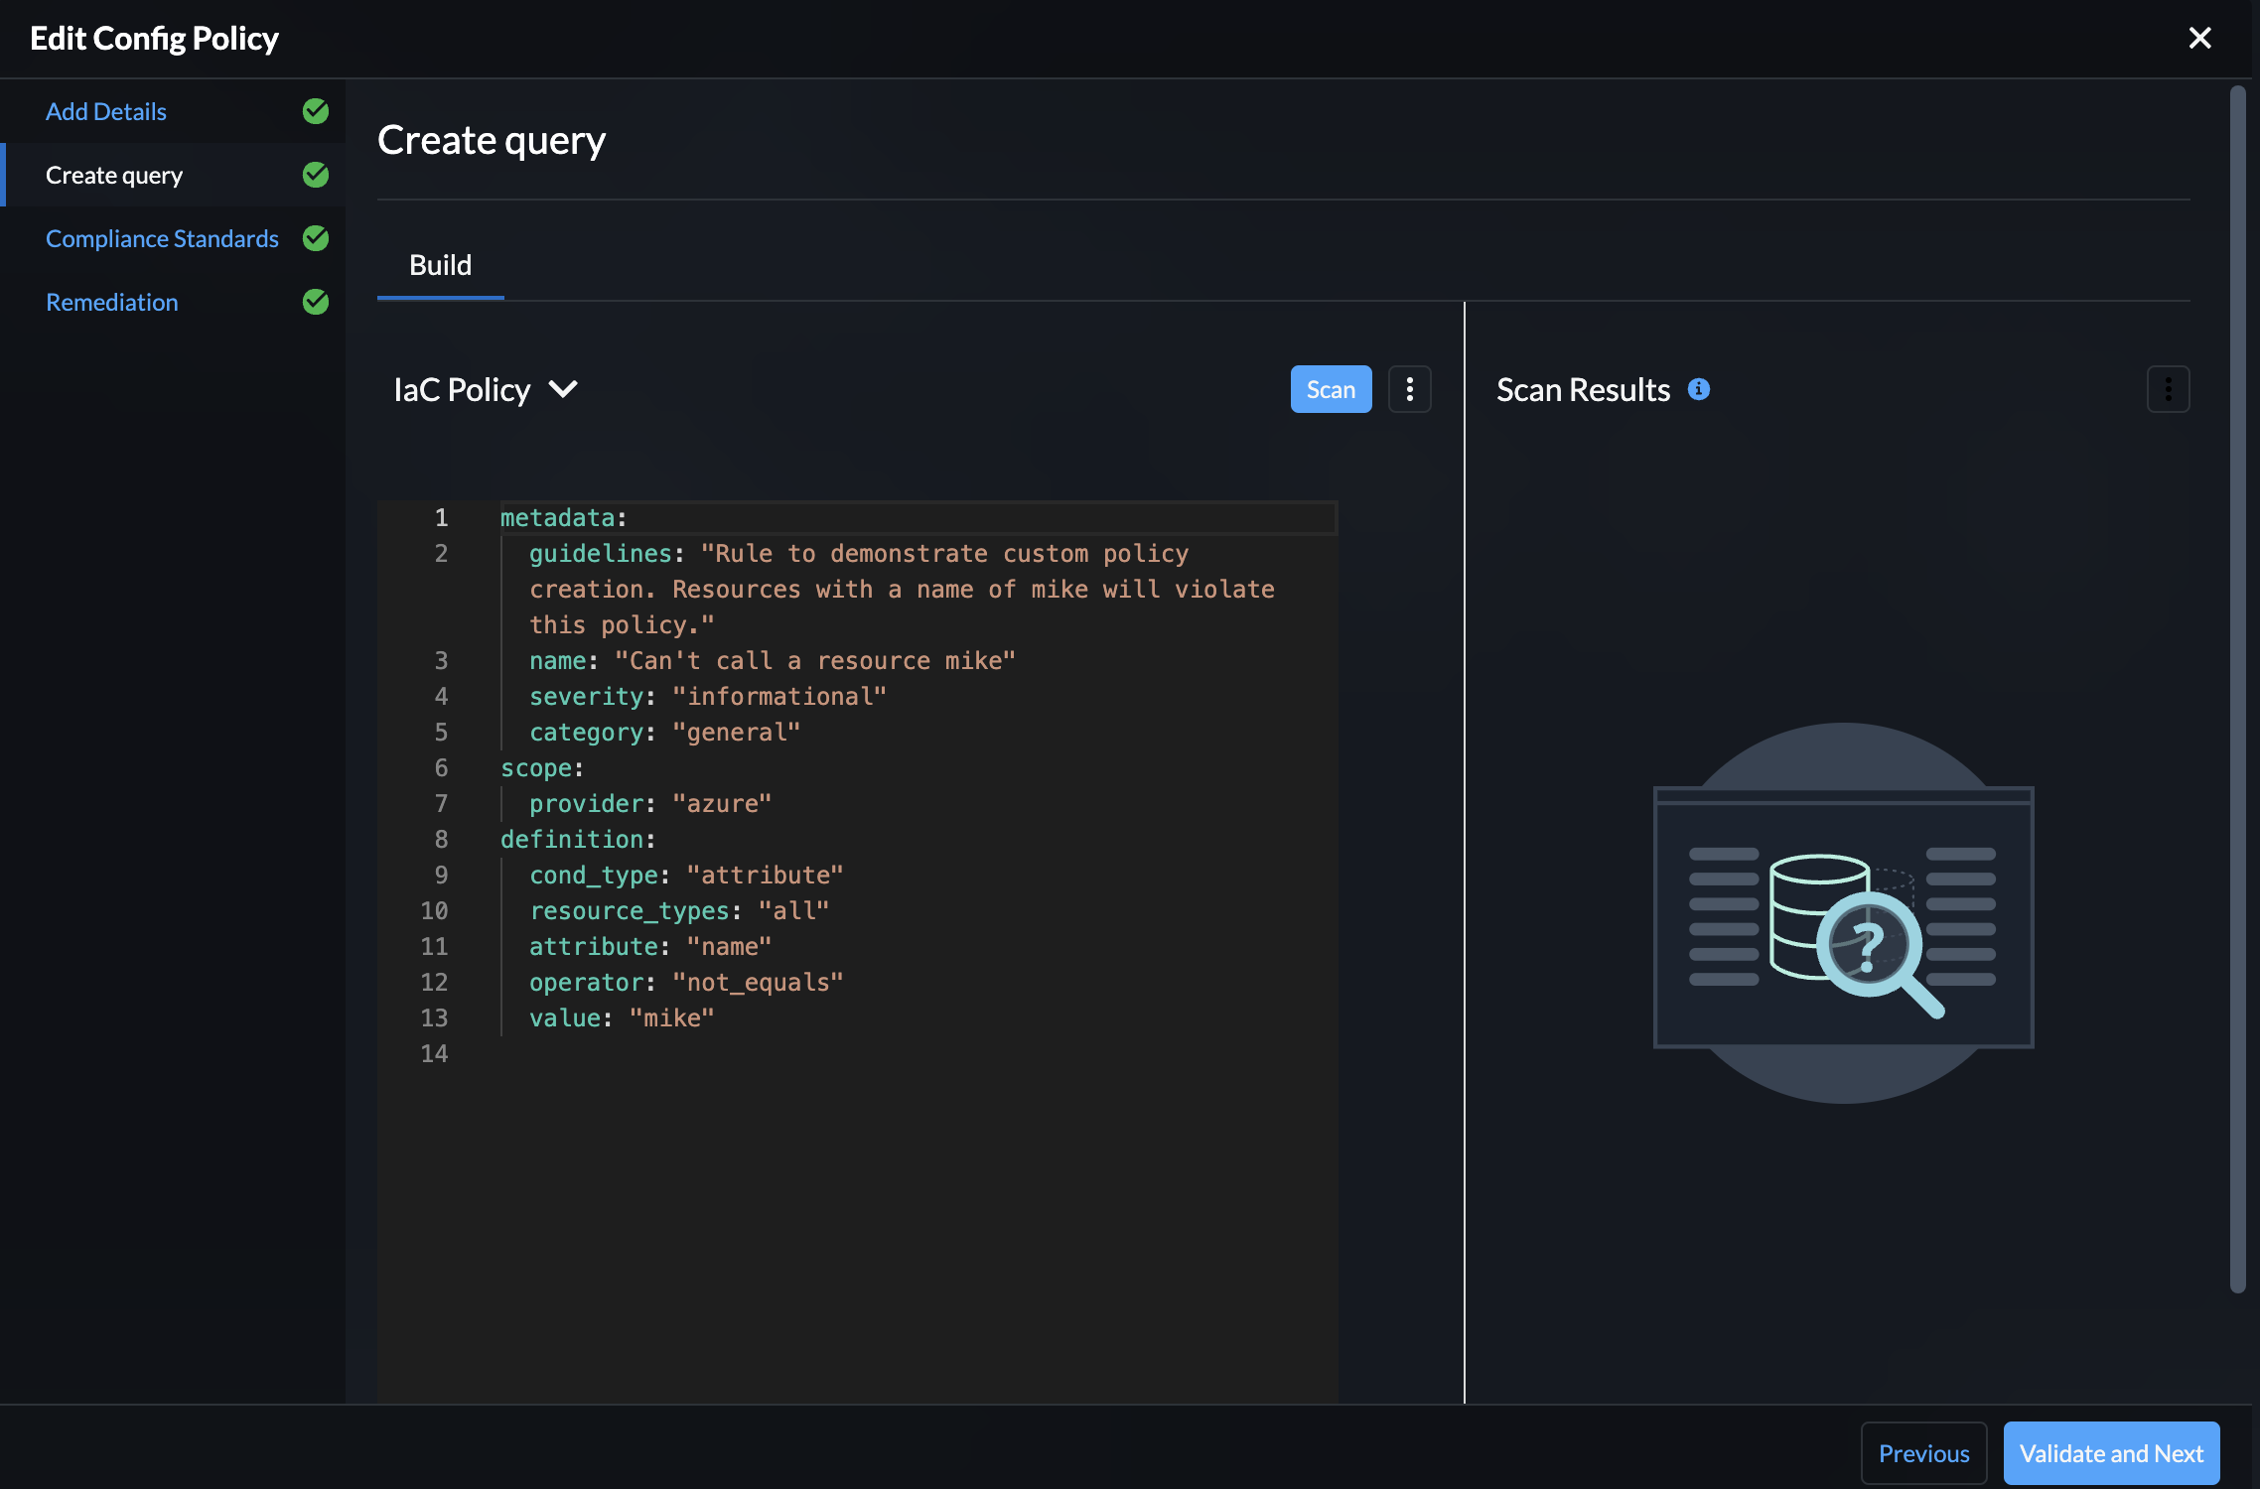The width and height of the screenshot is (2260, 1489).
Task: Click the Create query heading
Action: (492, 141)
